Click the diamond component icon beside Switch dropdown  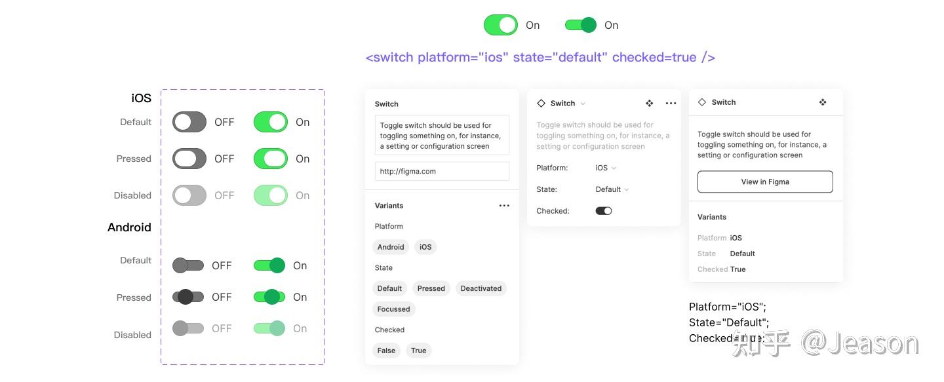pyautogui.click(x=541, y=104)
